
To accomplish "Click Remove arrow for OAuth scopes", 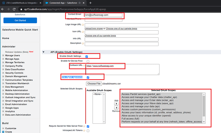I will pos(116,108).
